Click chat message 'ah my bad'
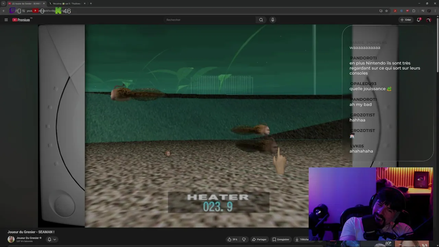439x247 pixels. (x=360, y=104)
